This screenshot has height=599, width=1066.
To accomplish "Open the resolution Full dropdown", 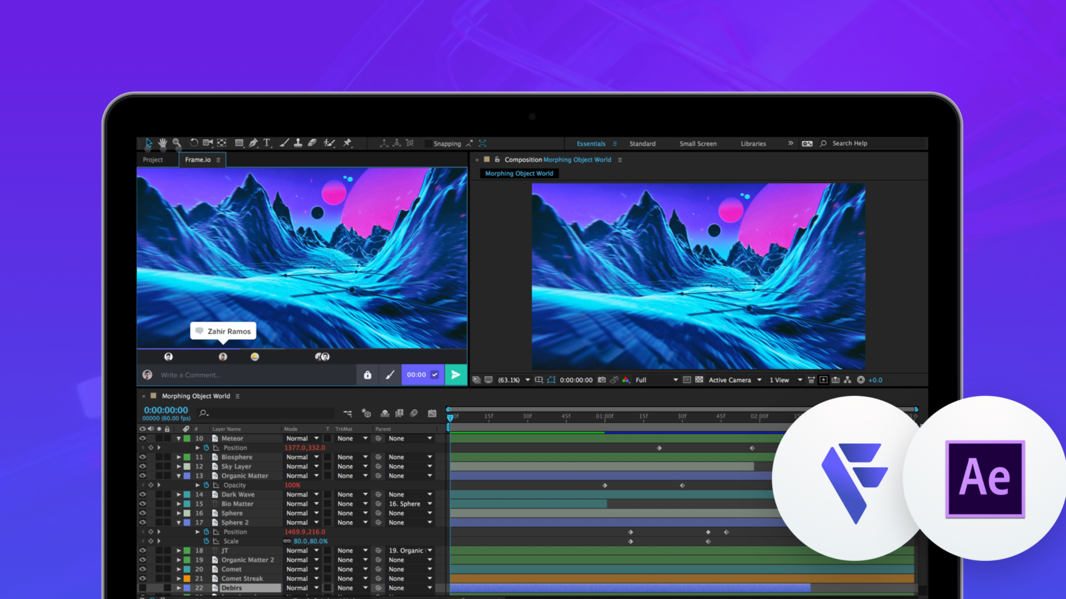I will [x=656, y=380].
